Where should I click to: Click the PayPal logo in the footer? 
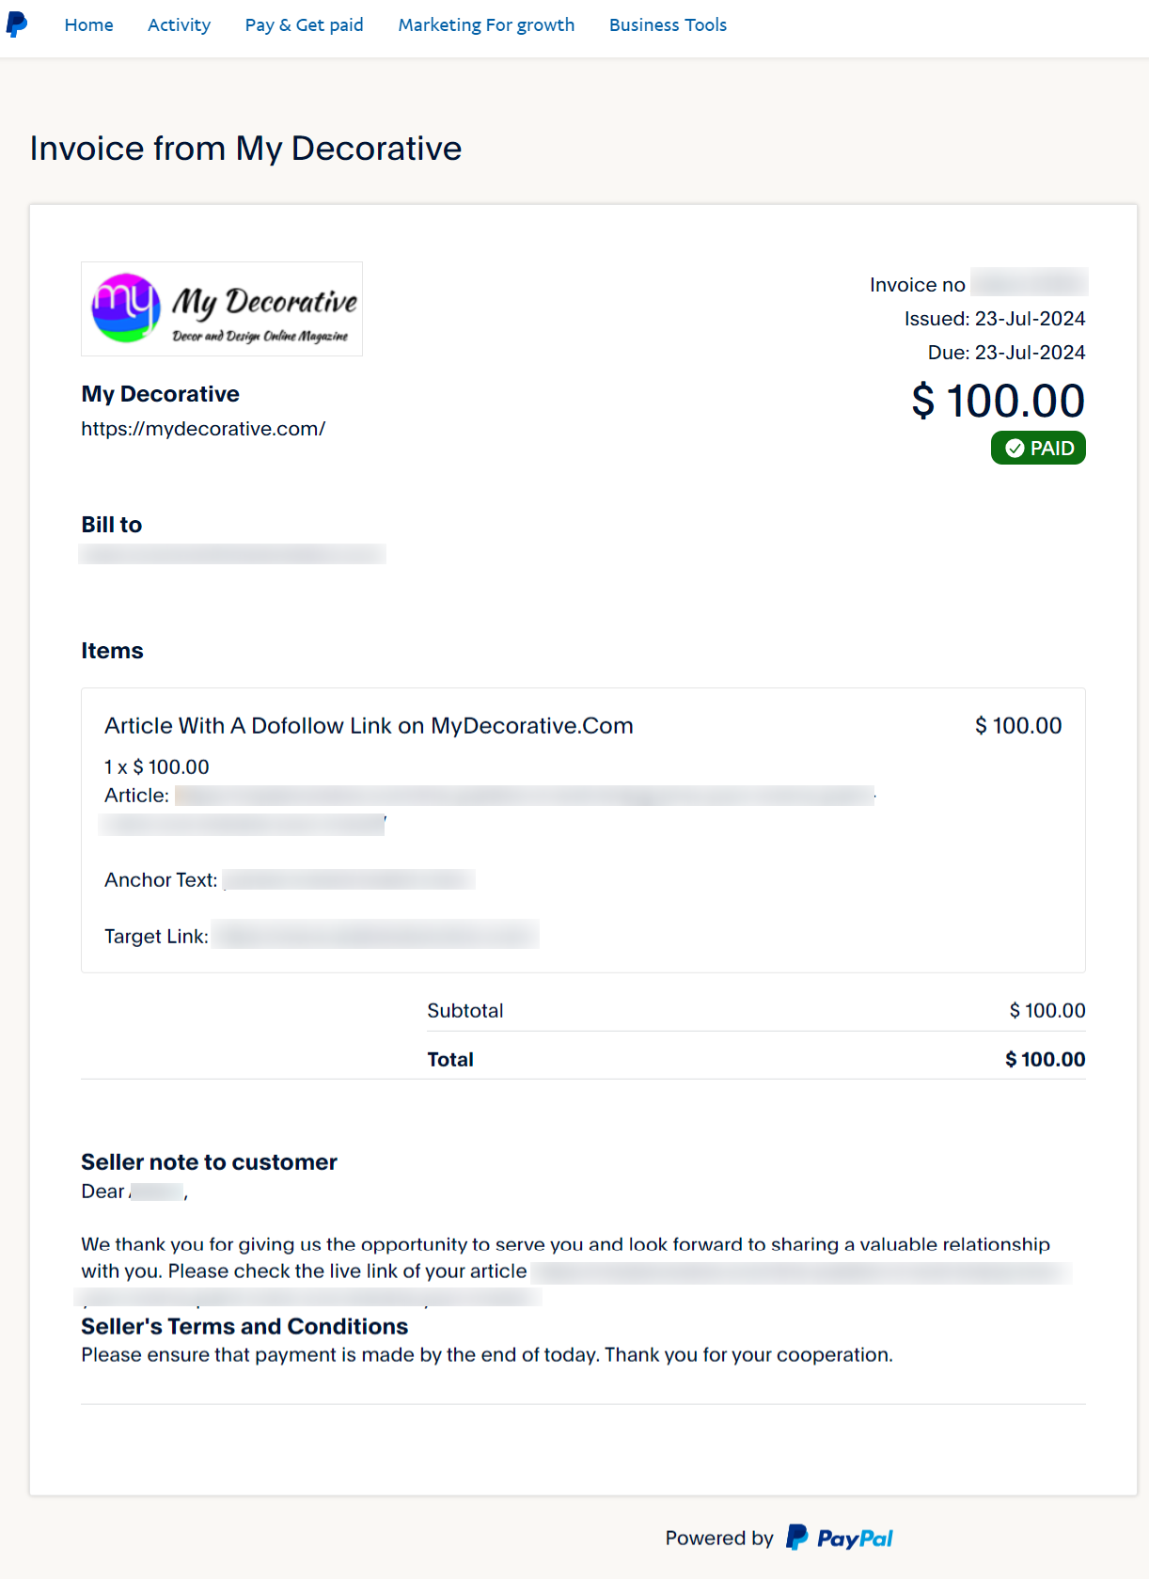[840, 1538]
